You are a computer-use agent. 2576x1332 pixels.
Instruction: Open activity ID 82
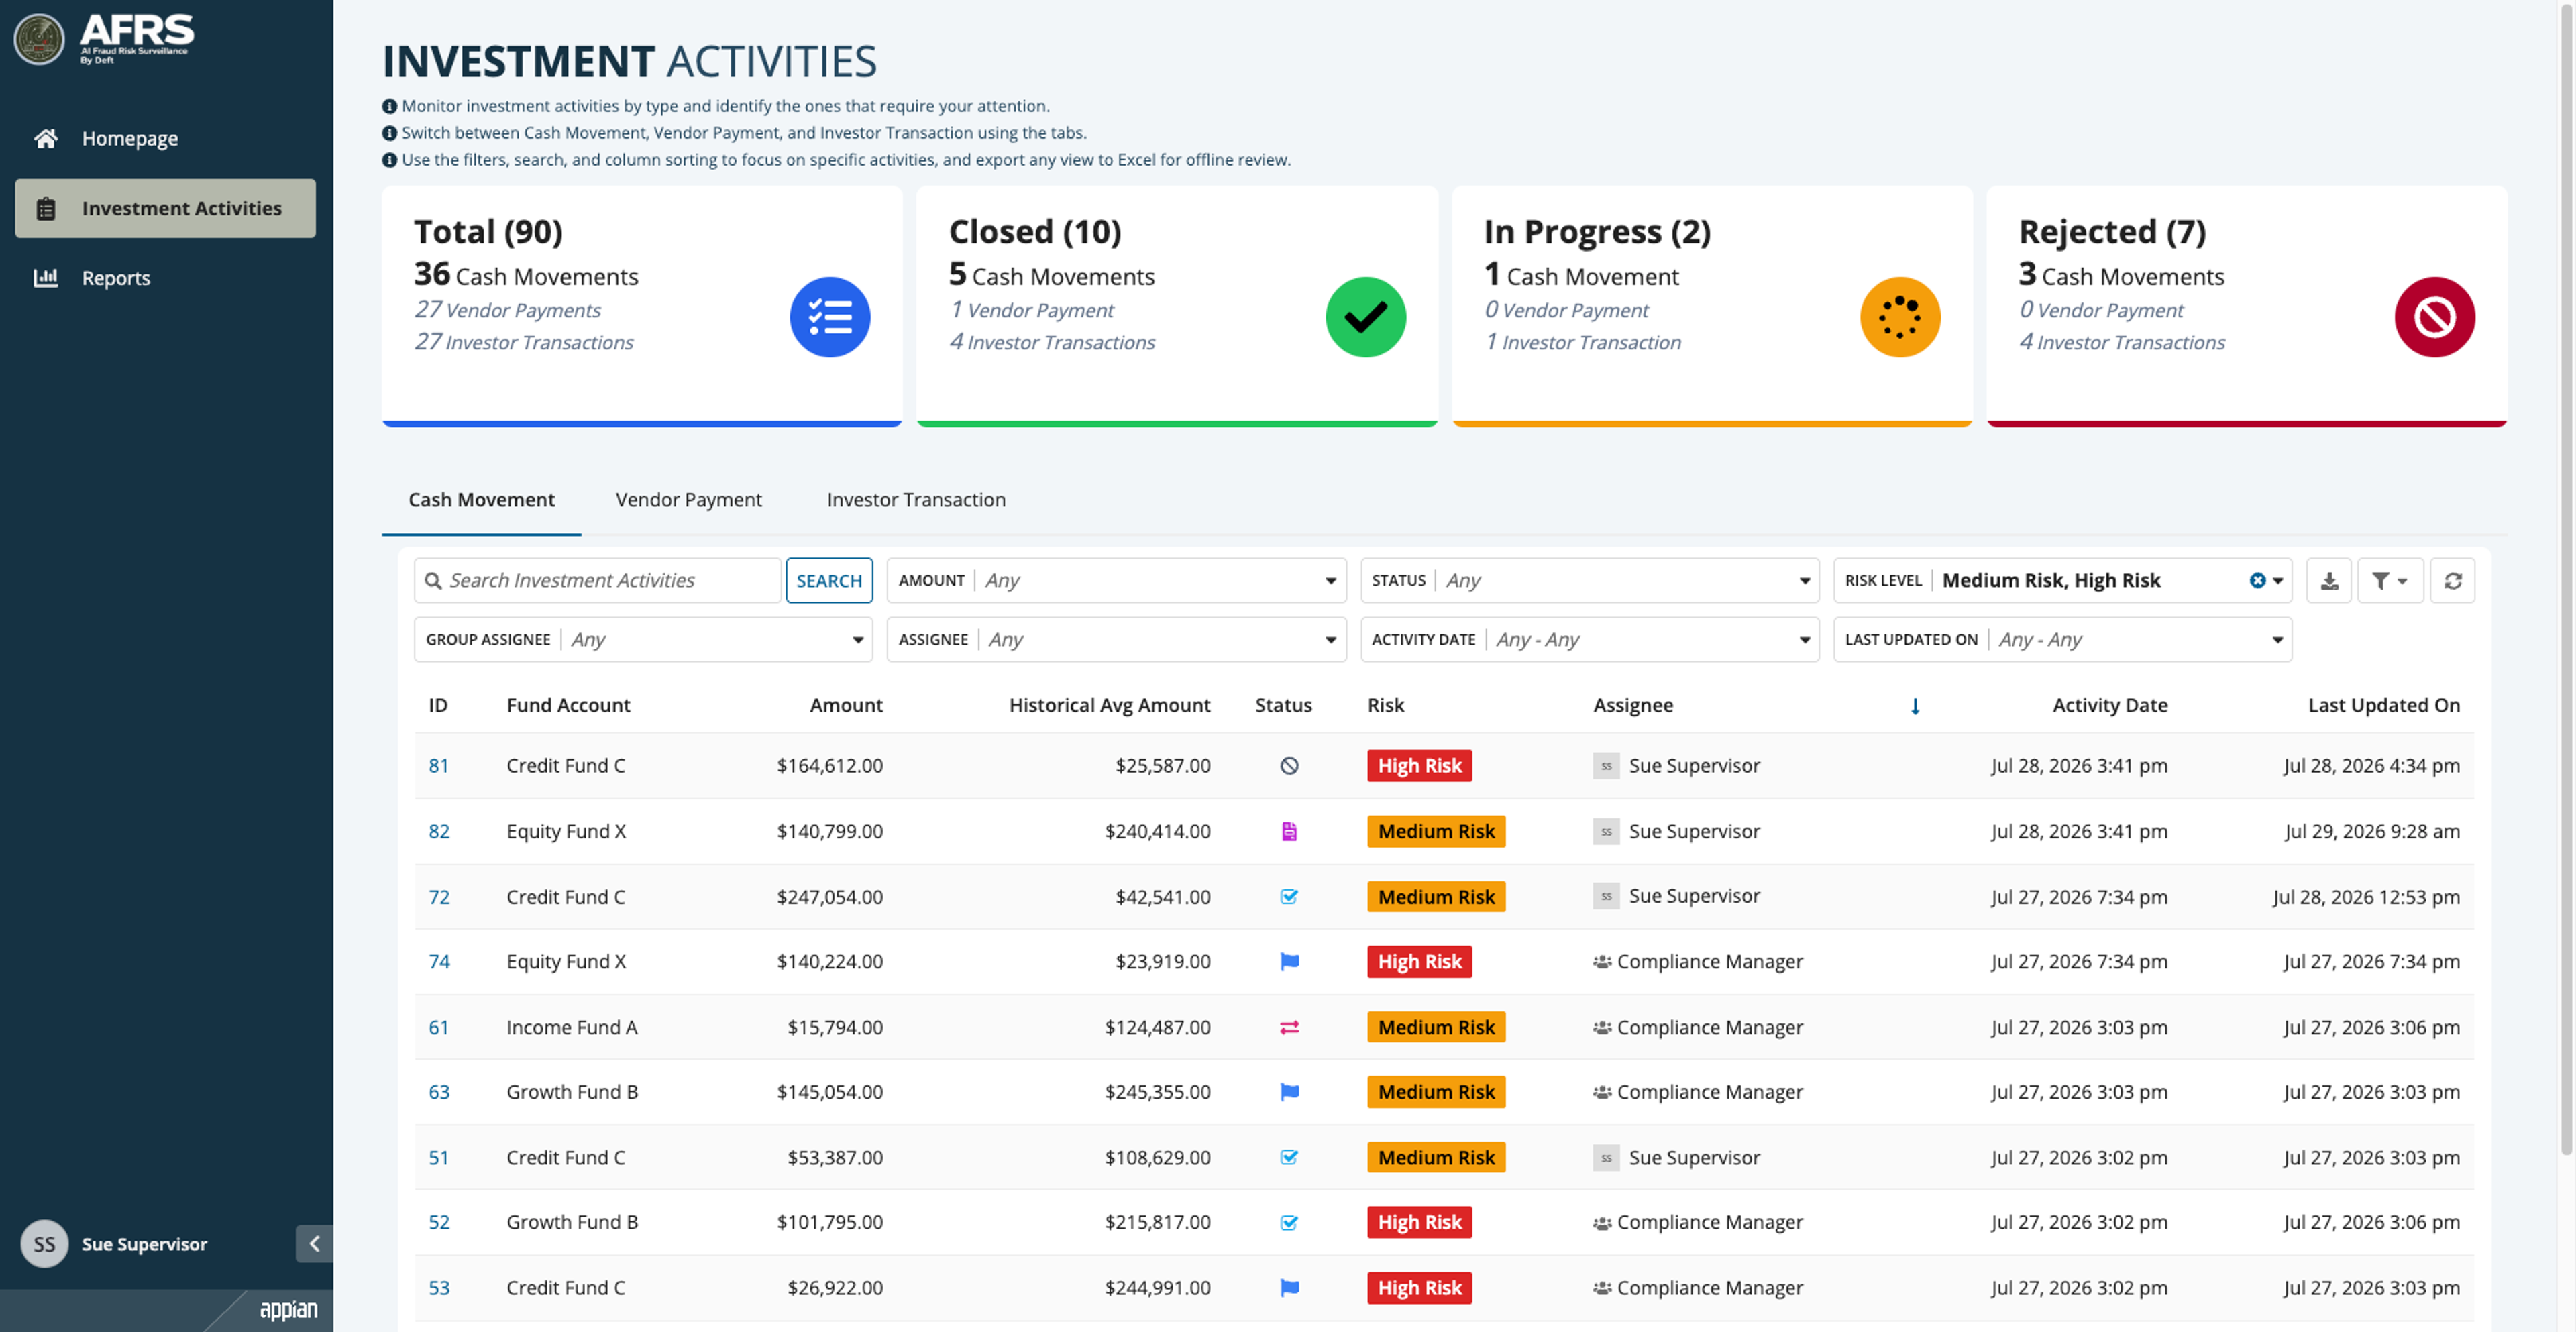point(438,832)
